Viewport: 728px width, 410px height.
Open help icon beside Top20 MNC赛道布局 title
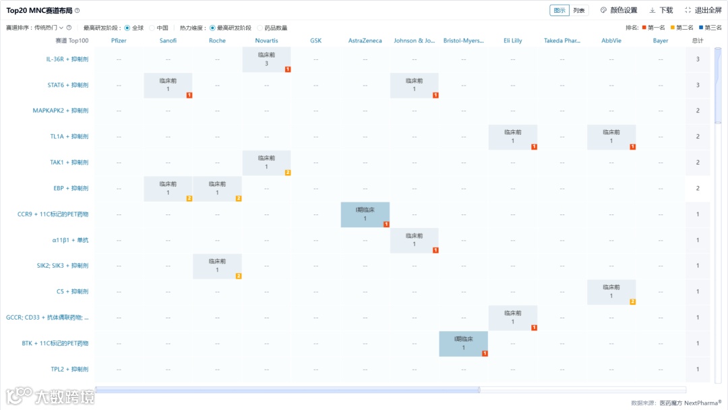(78, 11)
